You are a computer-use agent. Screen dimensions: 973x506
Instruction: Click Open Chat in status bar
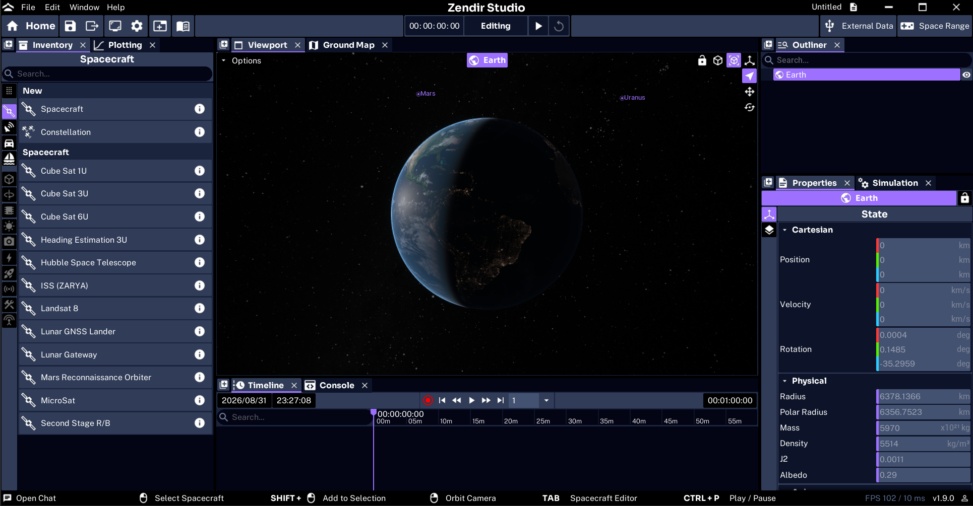tap(30, 498)
